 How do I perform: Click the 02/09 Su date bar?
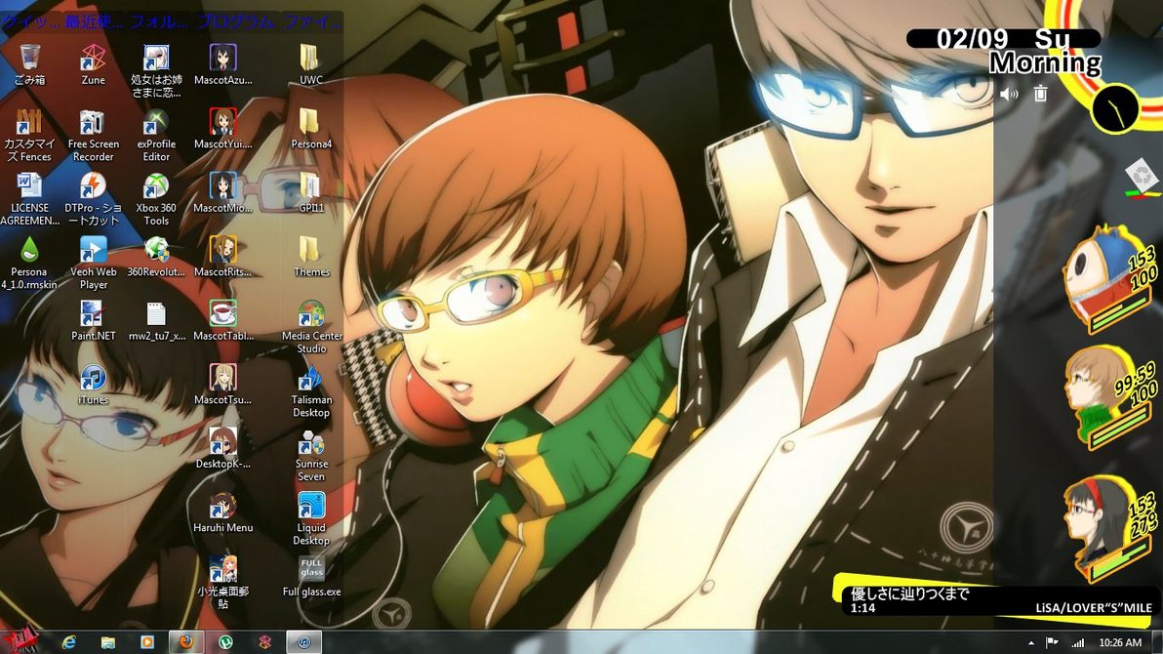click(1003, 39)
